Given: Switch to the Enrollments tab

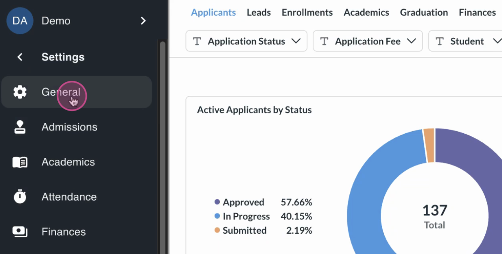Looking at the screenshot, I should pyautogui.click(x=307, y=12).
